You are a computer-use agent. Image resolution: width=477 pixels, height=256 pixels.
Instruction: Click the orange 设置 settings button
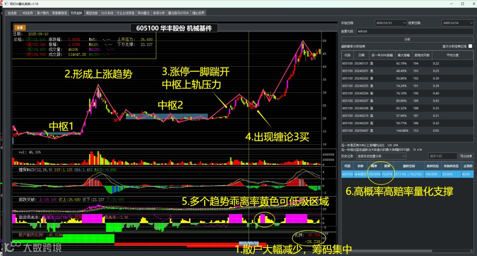(x=20, y=27)
